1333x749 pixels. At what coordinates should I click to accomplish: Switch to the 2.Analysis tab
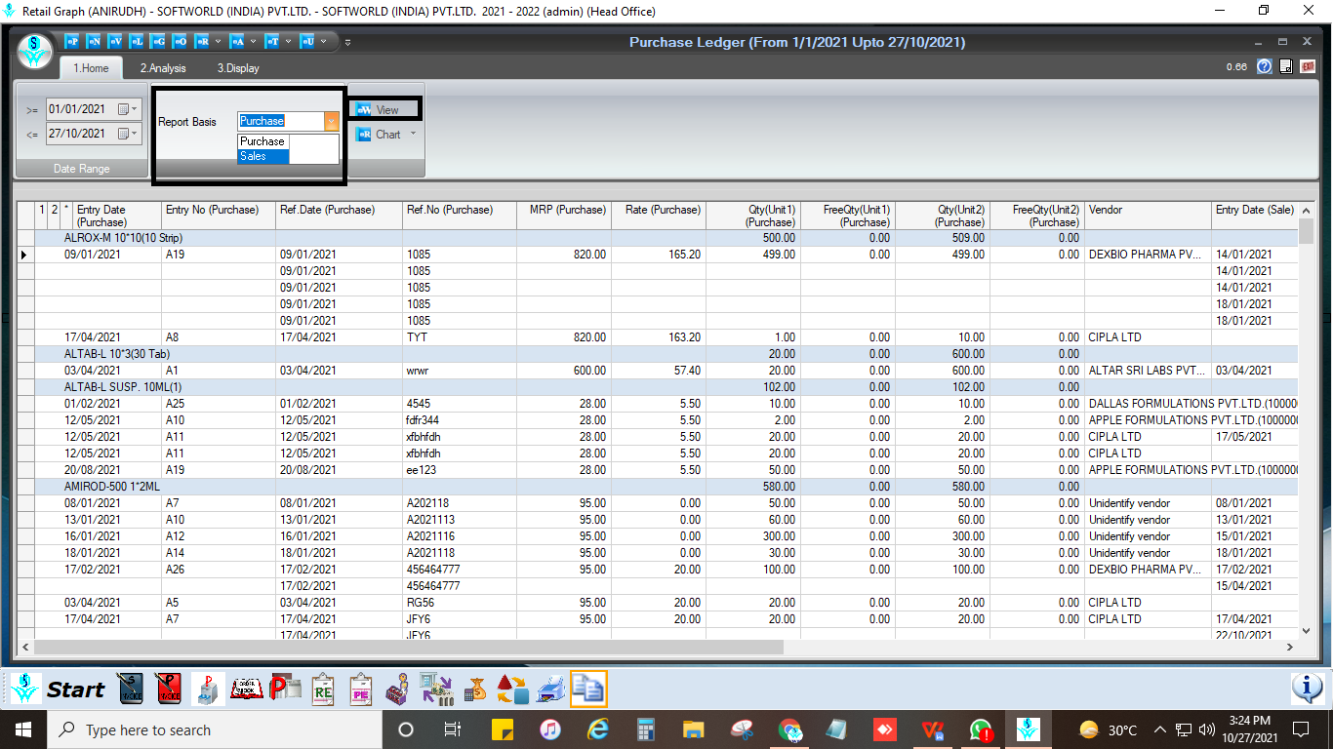[162, 68]
